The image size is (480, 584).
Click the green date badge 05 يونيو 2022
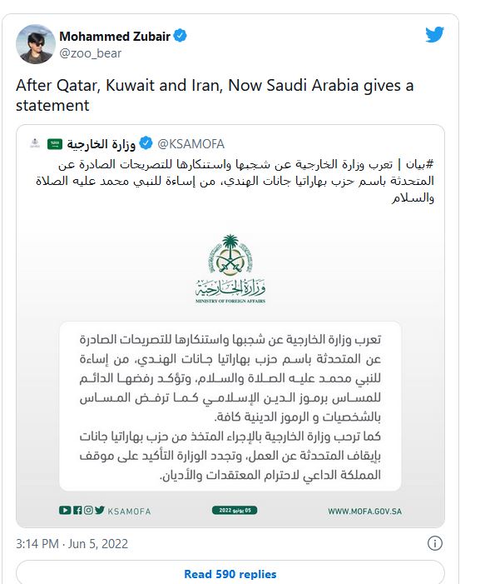point(235,510)
